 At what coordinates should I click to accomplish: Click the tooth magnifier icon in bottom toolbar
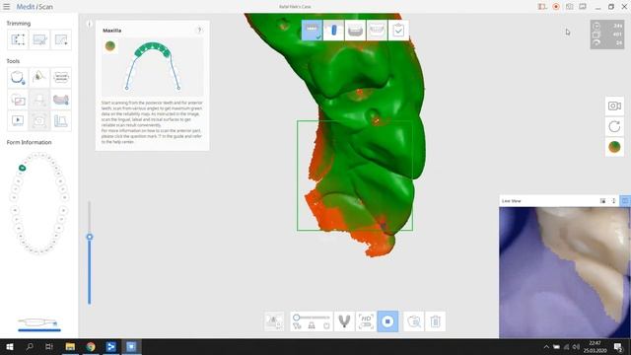[414, 321]
